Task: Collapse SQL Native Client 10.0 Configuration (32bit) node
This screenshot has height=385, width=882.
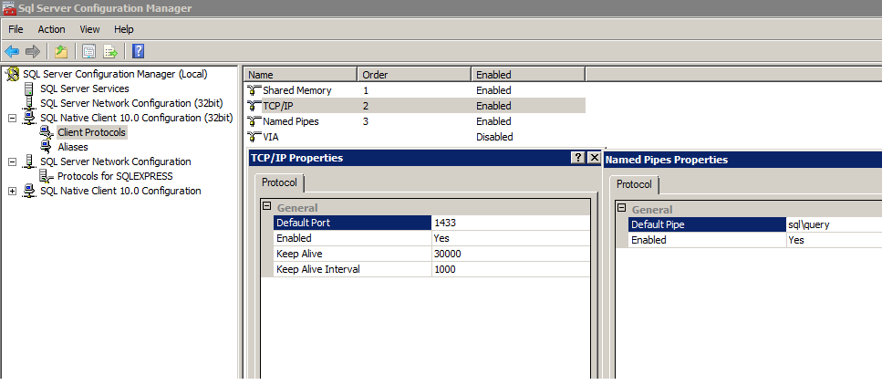Action: pyautogui.click(x=13, y=119)
